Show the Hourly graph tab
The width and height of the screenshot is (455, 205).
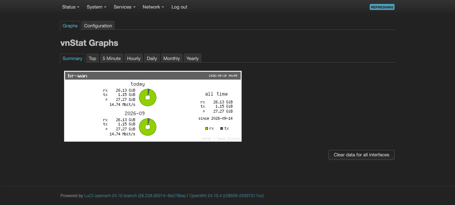(134, 58)
